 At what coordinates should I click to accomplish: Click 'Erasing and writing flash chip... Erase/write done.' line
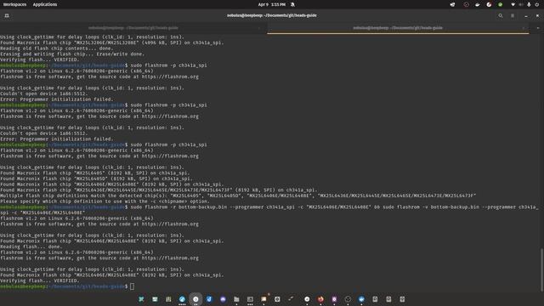72,54
